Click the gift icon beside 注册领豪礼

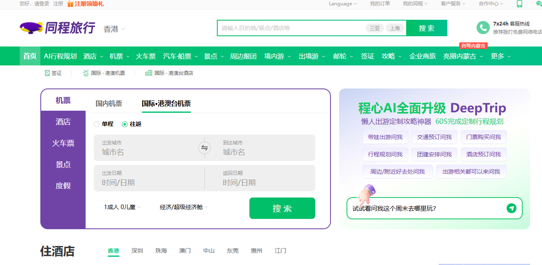point(70,4)
